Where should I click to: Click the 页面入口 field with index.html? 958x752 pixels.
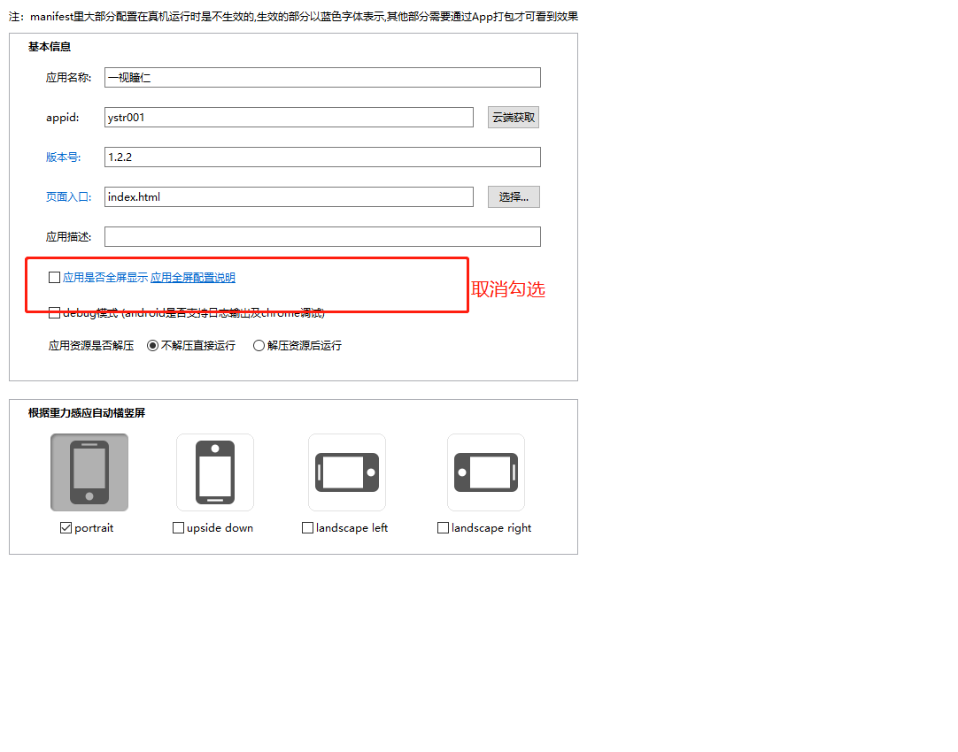tap(289, 196)
